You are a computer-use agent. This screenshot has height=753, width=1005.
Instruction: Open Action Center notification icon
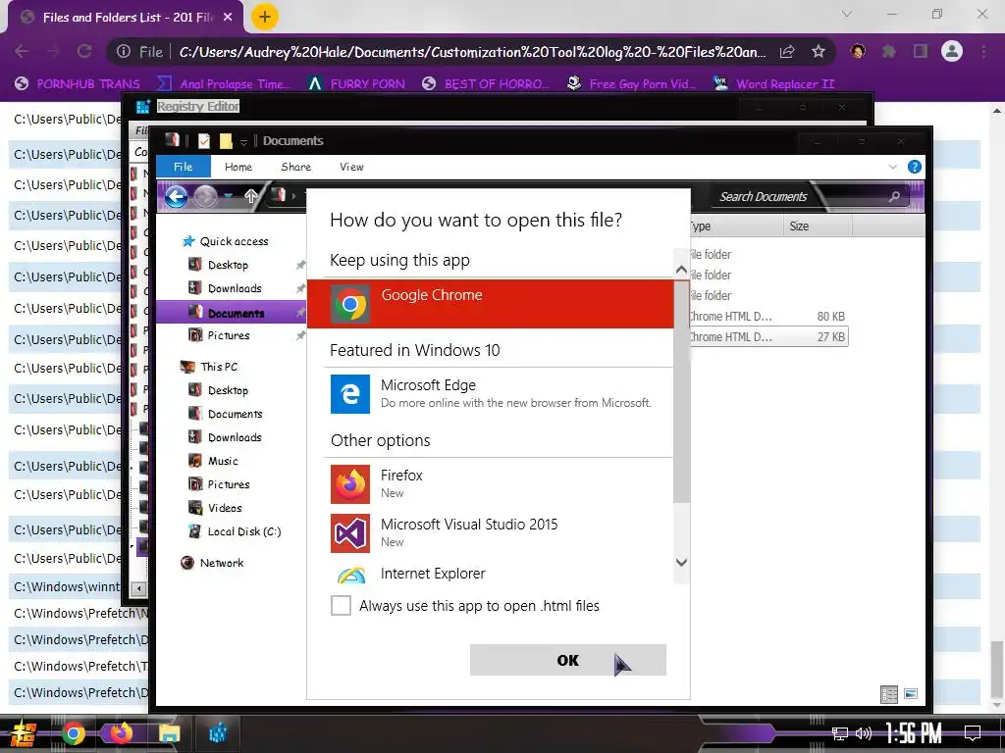click(973, 732)
